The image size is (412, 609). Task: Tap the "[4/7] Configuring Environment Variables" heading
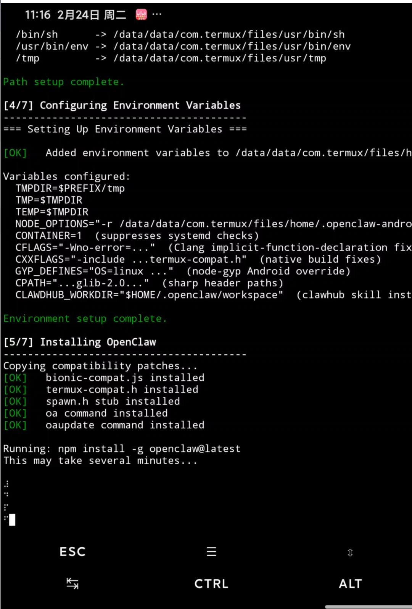click(x=122, y=105)
